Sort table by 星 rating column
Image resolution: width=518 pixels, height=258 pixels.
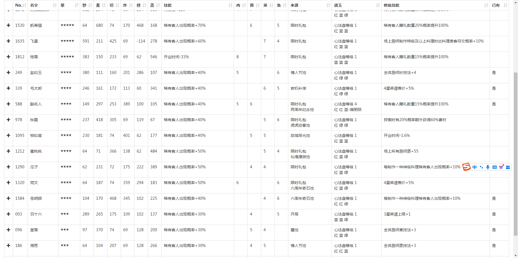click(69, 5)
